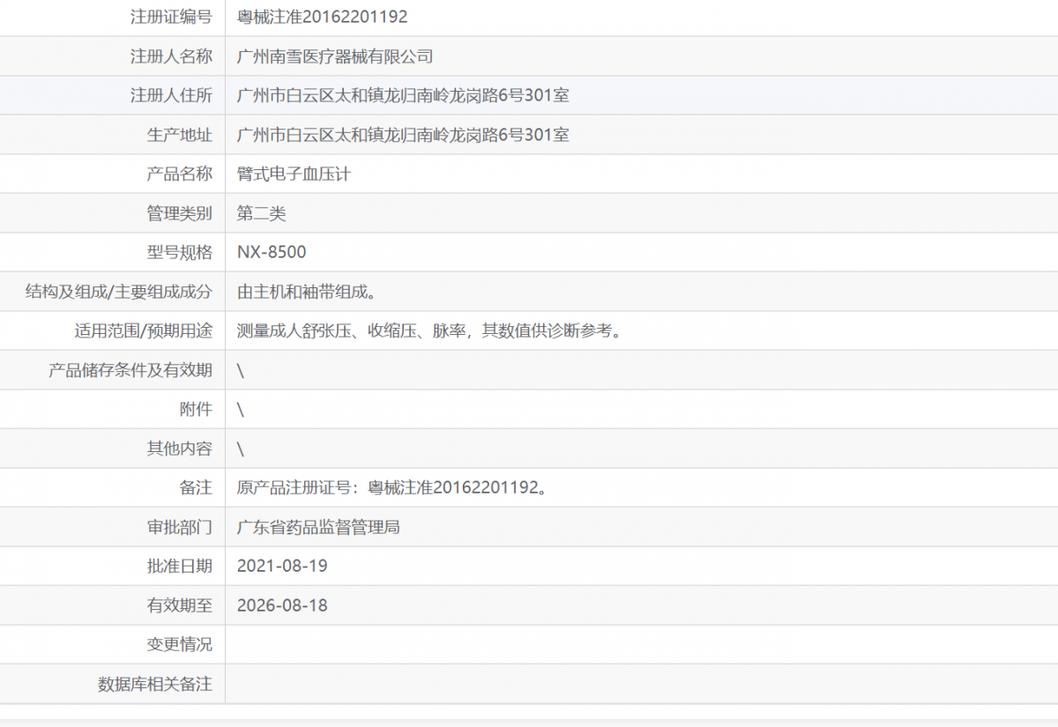Select the classification value 第二类
Image resolution: width=1058 pixels, height=727 pixels.
(257, 213)
